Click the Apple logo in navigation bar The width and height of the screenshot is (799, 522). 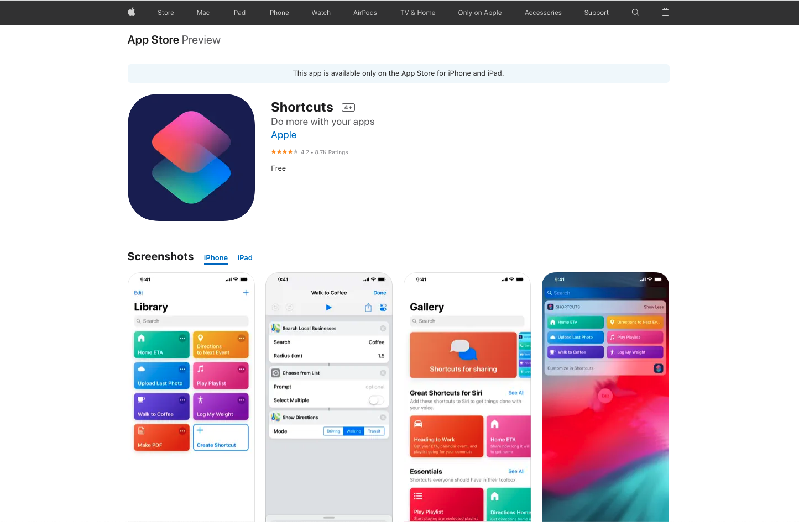(132, 12)
